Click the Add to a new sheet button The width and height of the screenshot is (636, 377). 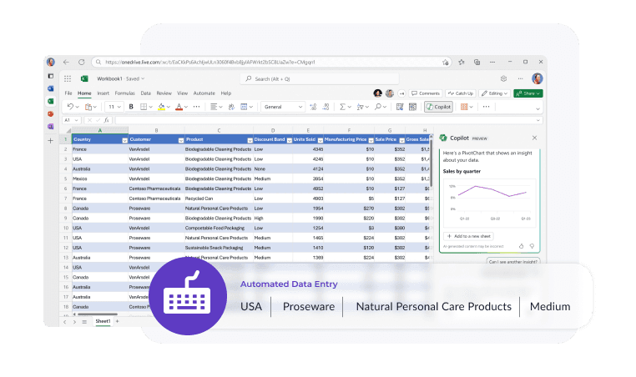pos(469,236)
